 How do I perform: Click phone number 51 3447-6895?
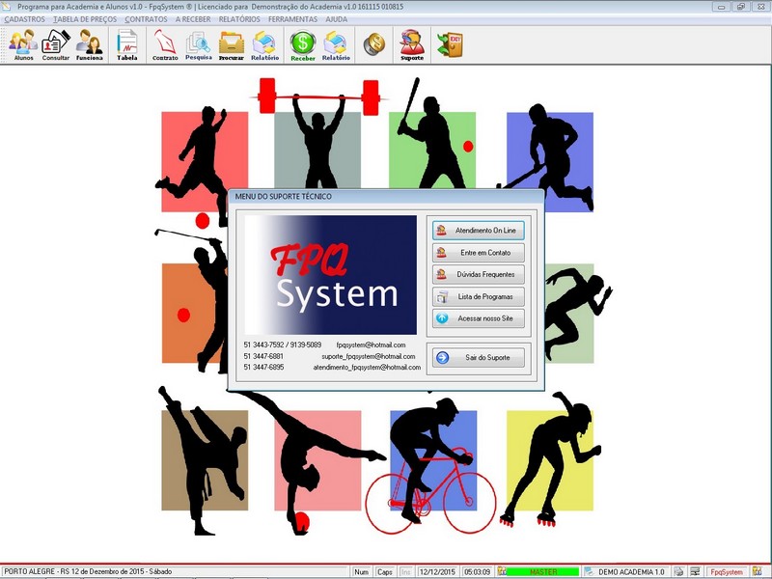click(x=263, y=368)
